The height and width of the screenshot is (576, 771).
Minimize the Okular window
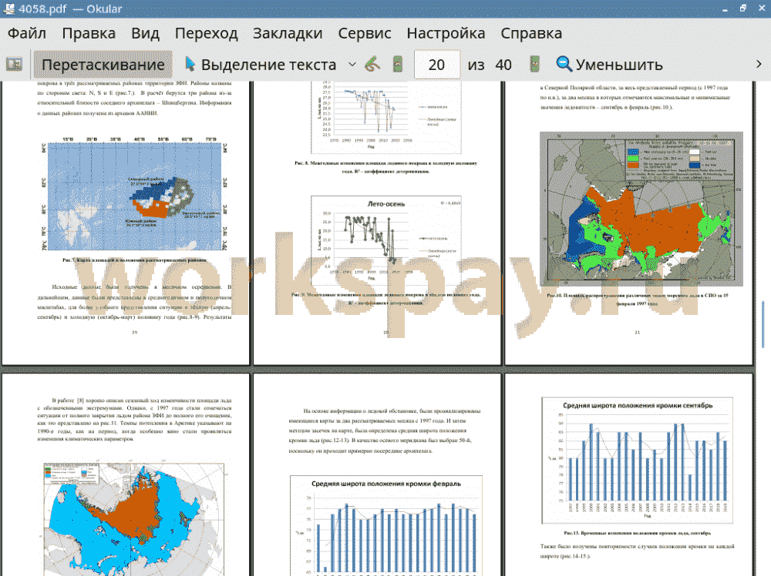[x=726, y=8]
